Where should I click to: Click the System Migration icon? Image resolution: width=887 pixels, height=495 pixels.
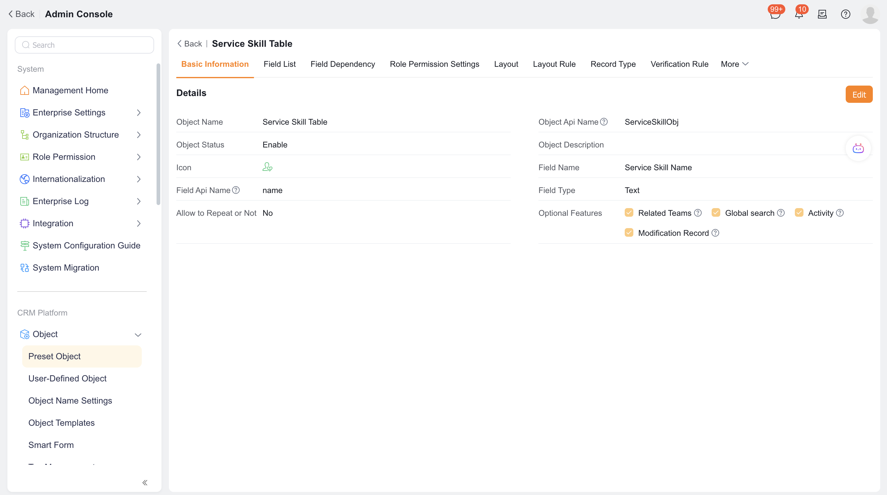coord(24,268)
